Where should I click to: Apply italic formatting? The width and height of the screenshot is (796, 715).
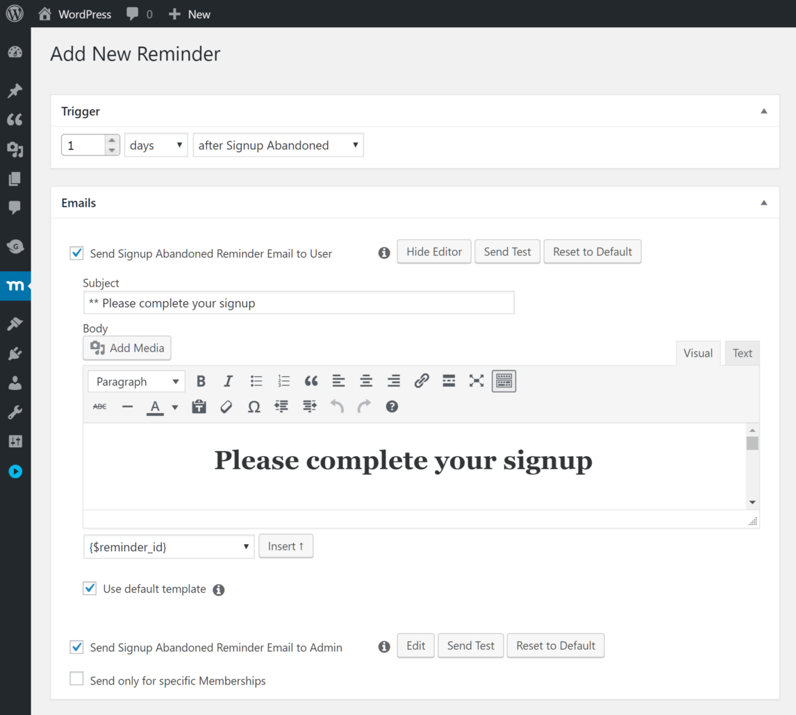(x=228, y=380)
